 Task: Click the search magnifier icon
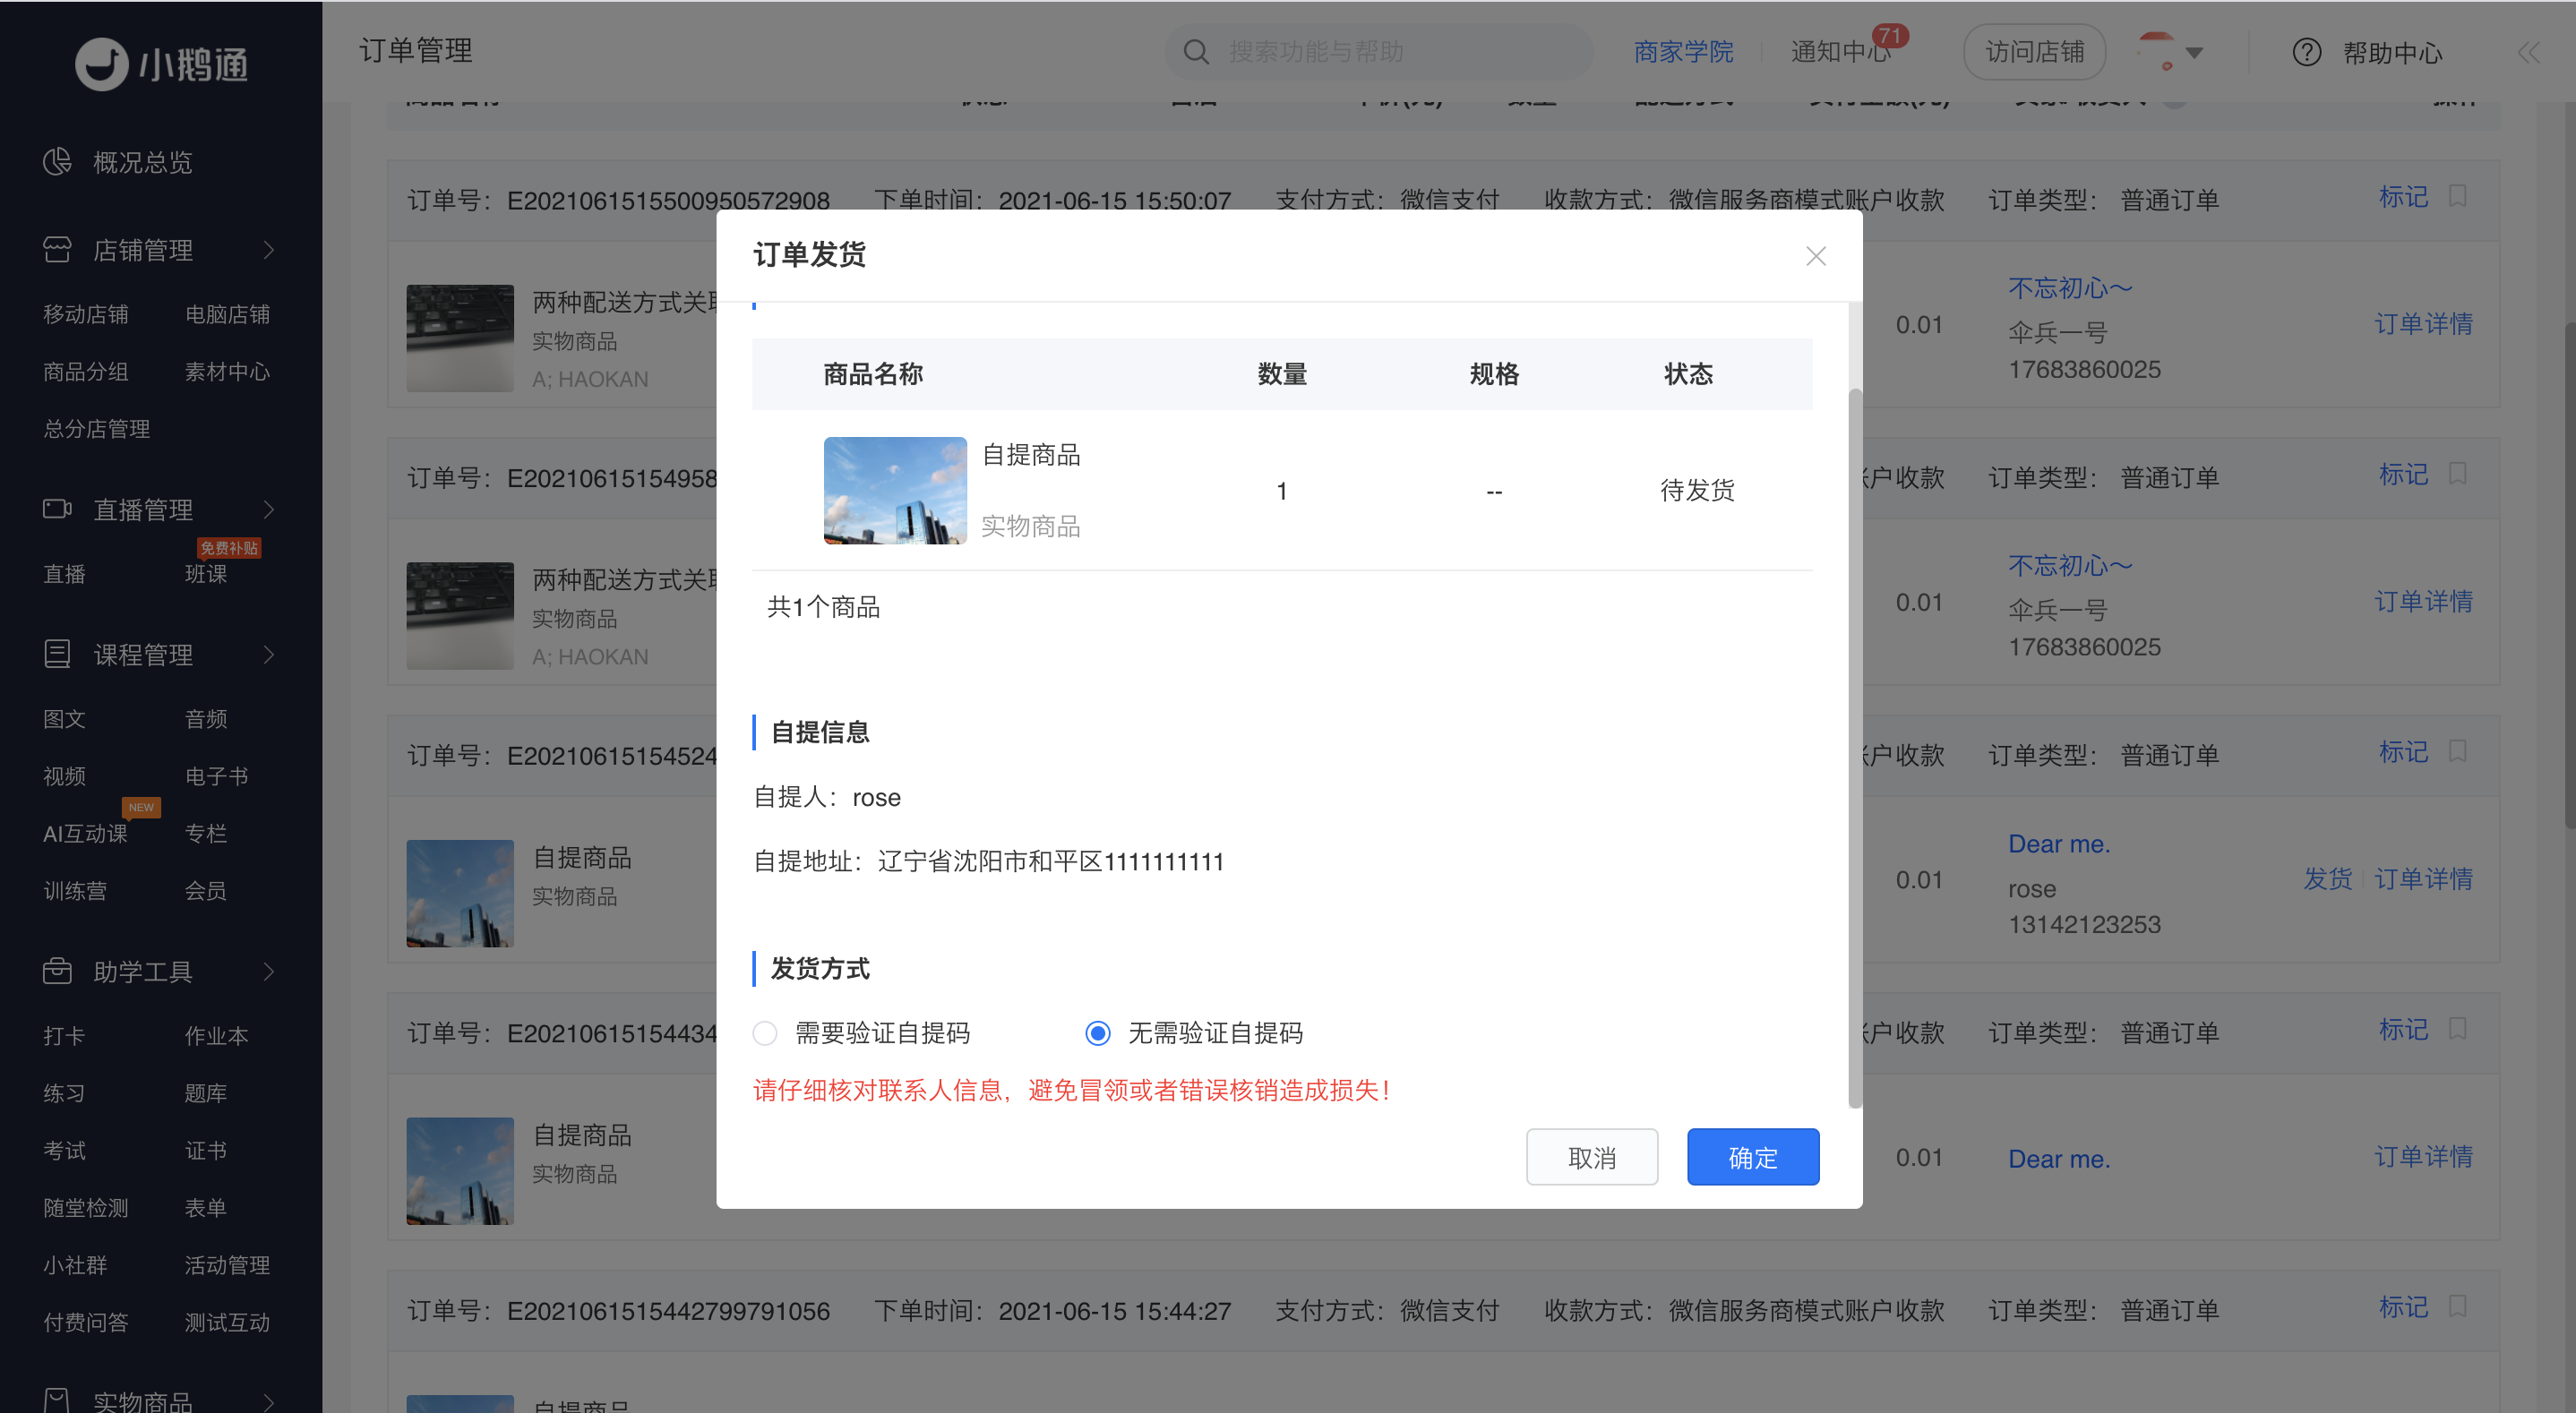(x=1196, y=52)
